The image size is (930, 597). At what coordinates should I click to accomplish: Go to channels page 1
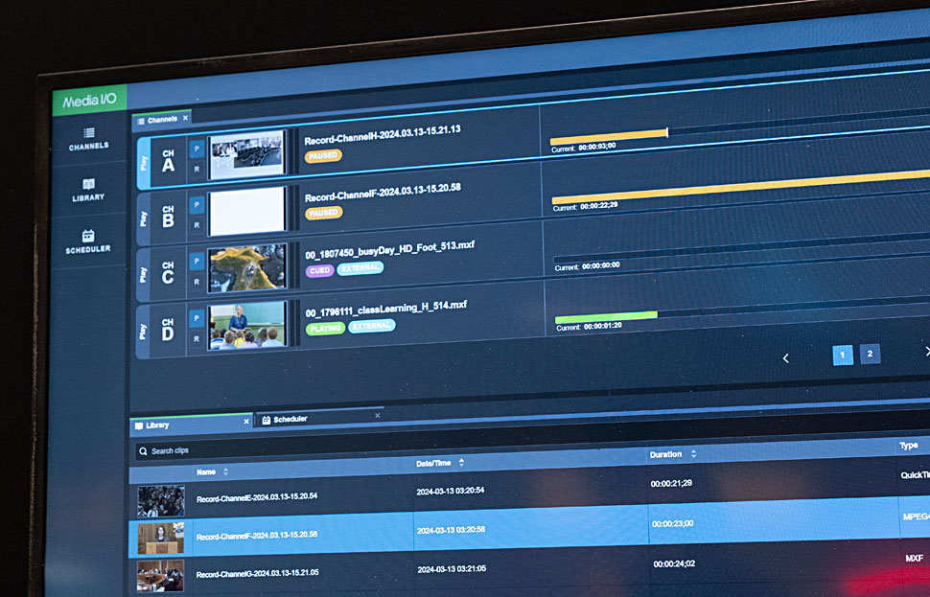tap(843, 356)
